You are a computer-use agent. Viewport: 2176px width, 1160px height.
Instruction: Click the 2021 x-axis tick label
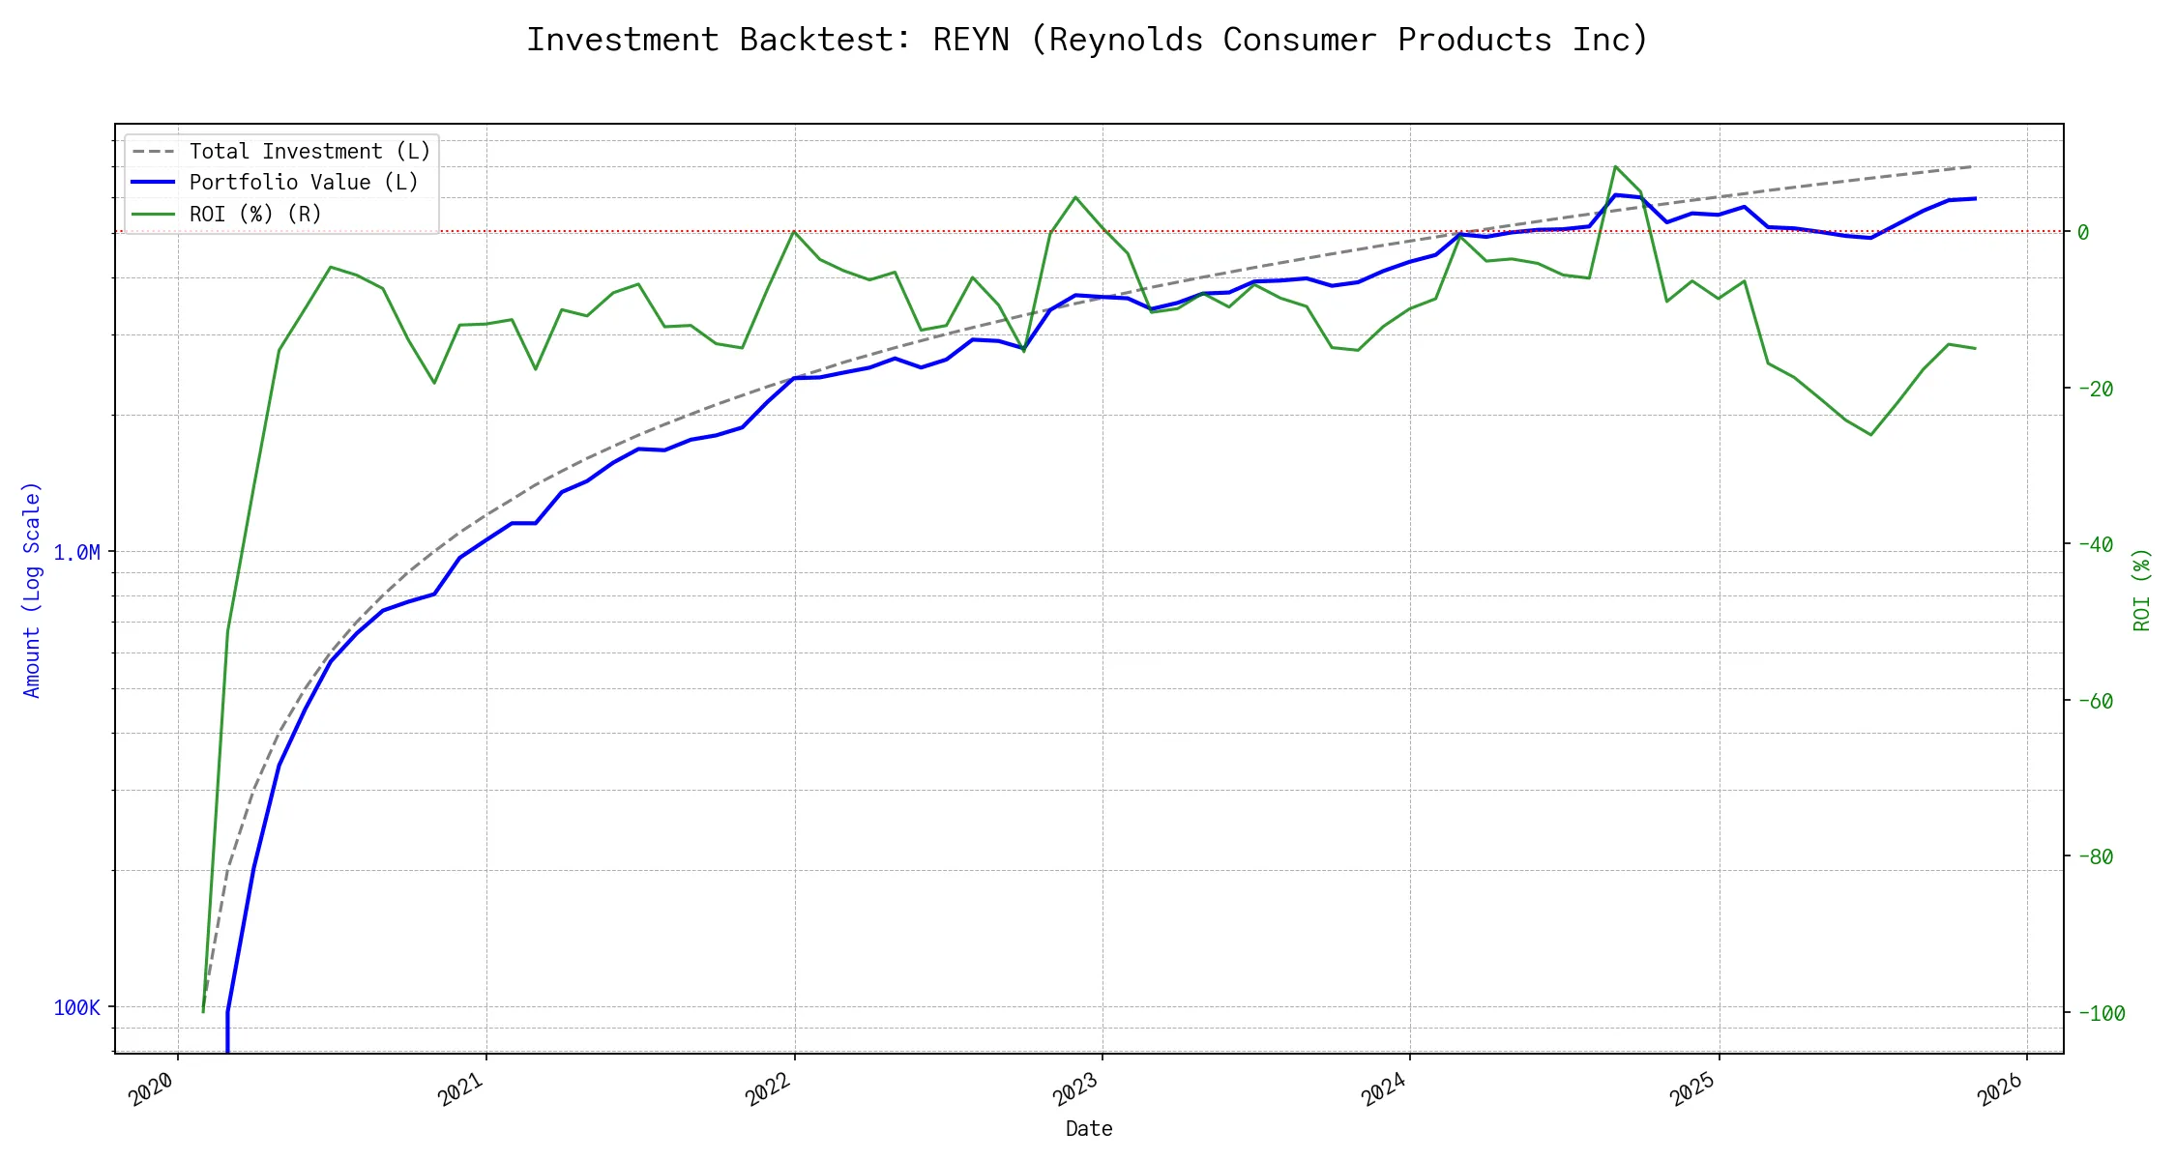[459, 1089]
